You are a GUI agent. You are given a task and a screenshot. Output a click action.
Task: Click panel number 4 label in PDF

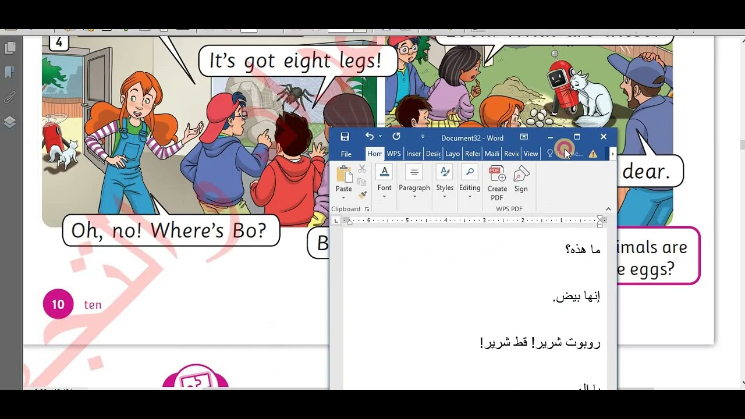[59, 43]
